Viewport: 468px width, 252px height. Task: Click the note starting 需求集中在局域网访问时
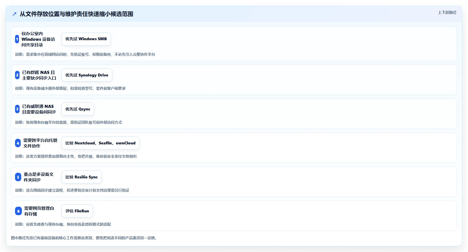coord(85,54)
